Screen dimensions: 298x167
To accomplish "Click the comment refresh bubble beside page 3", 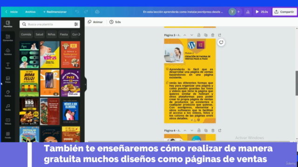I will pos(221,42).
